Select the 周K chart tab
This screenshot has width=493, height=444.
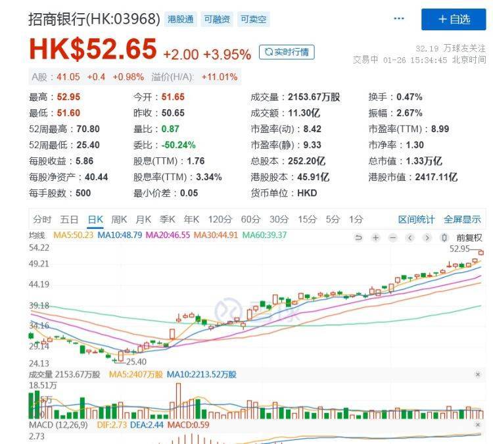pyautogui.click(x=119, y=219)
